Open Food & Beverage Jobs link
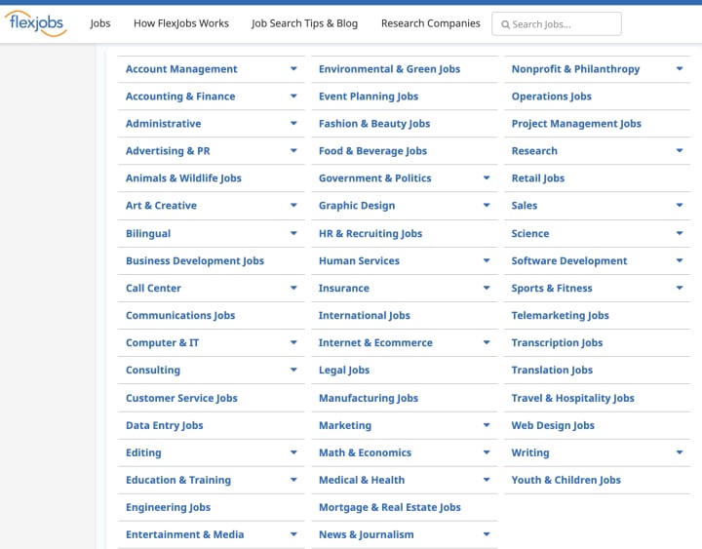This screenshot has width=702, height=549. (x=372, y=151)
